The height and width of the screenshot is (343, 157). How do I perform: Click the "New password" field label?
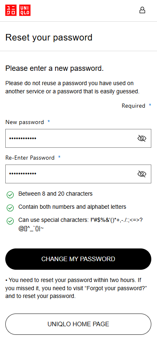click(24, 122)
